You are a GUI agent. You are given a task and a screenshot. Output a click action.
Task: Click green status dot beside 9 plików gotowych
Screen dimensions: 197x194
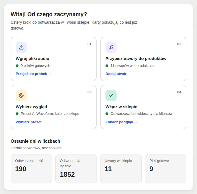(17, 66)
